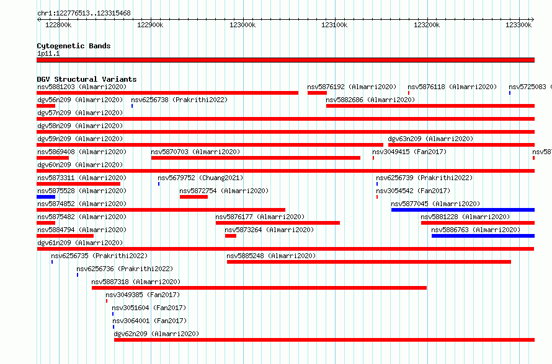Select nsv5885248 (Almarri2020) label
552x364 pixels.
(271, 256)
